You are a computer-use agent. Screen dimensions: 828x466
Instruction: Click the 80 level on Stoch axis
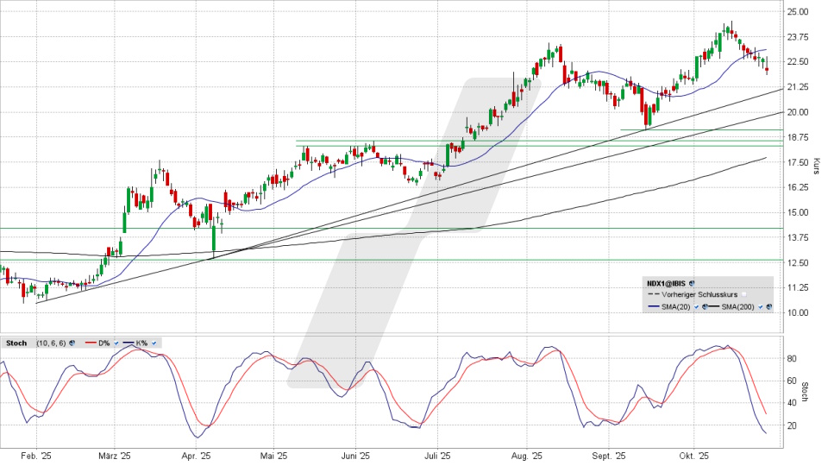[x=793, y=358]
